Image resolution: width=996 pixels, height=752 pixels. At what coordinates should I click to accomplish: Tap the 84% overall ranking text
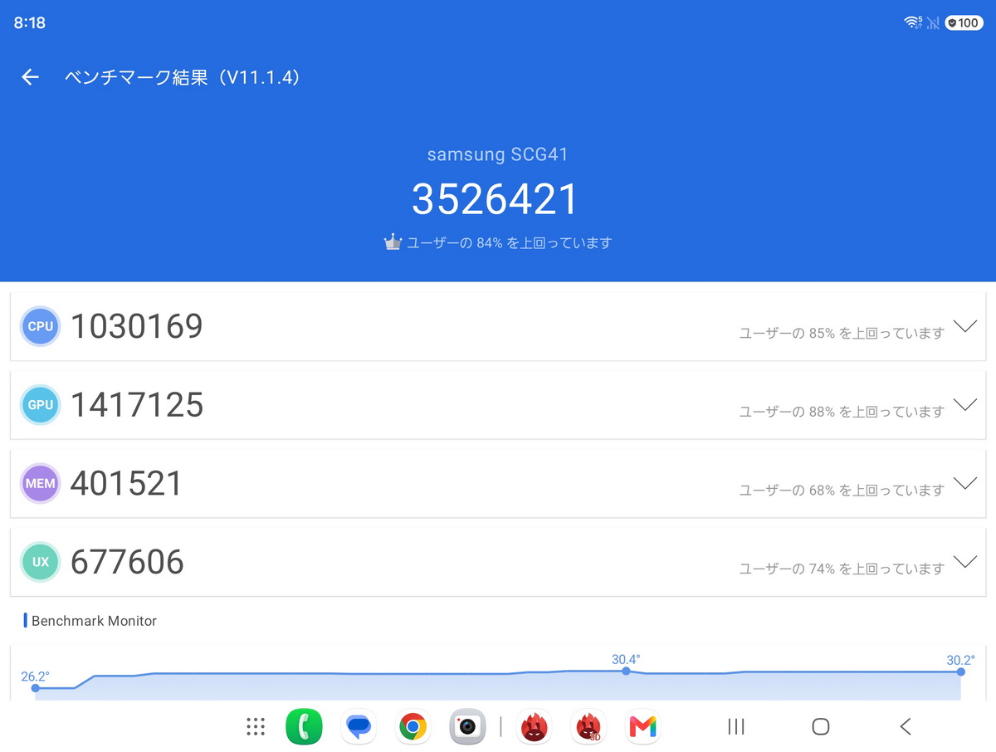click(x=509, y=243)
